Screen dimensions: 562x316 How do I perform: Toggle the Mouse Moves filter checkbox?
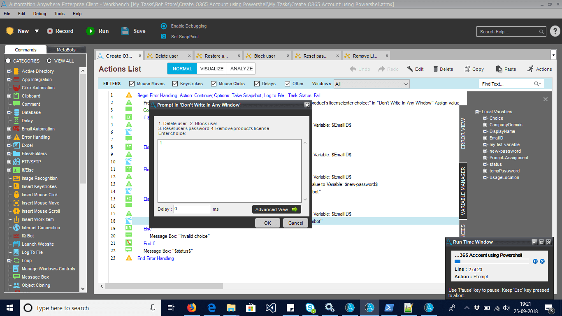tap(132, 84)
